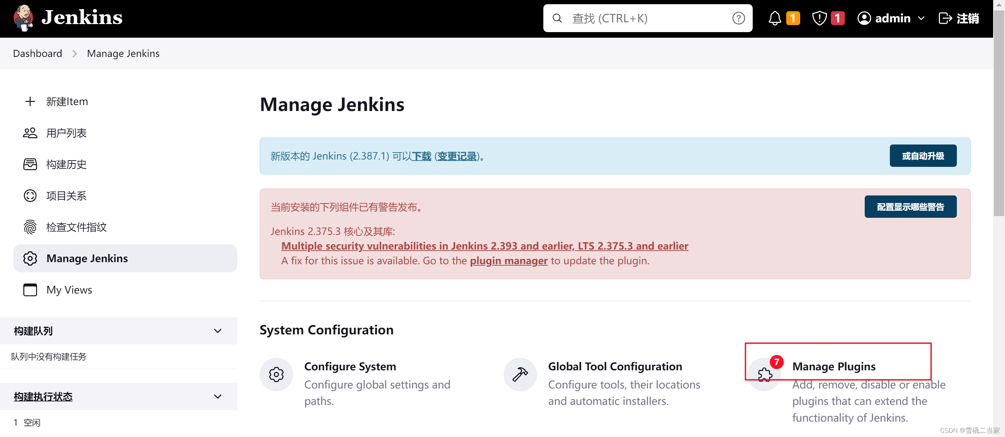Collapse the 构建队列 panel chevron
This screenshot has height=437, width=1005.
[218, 331]
